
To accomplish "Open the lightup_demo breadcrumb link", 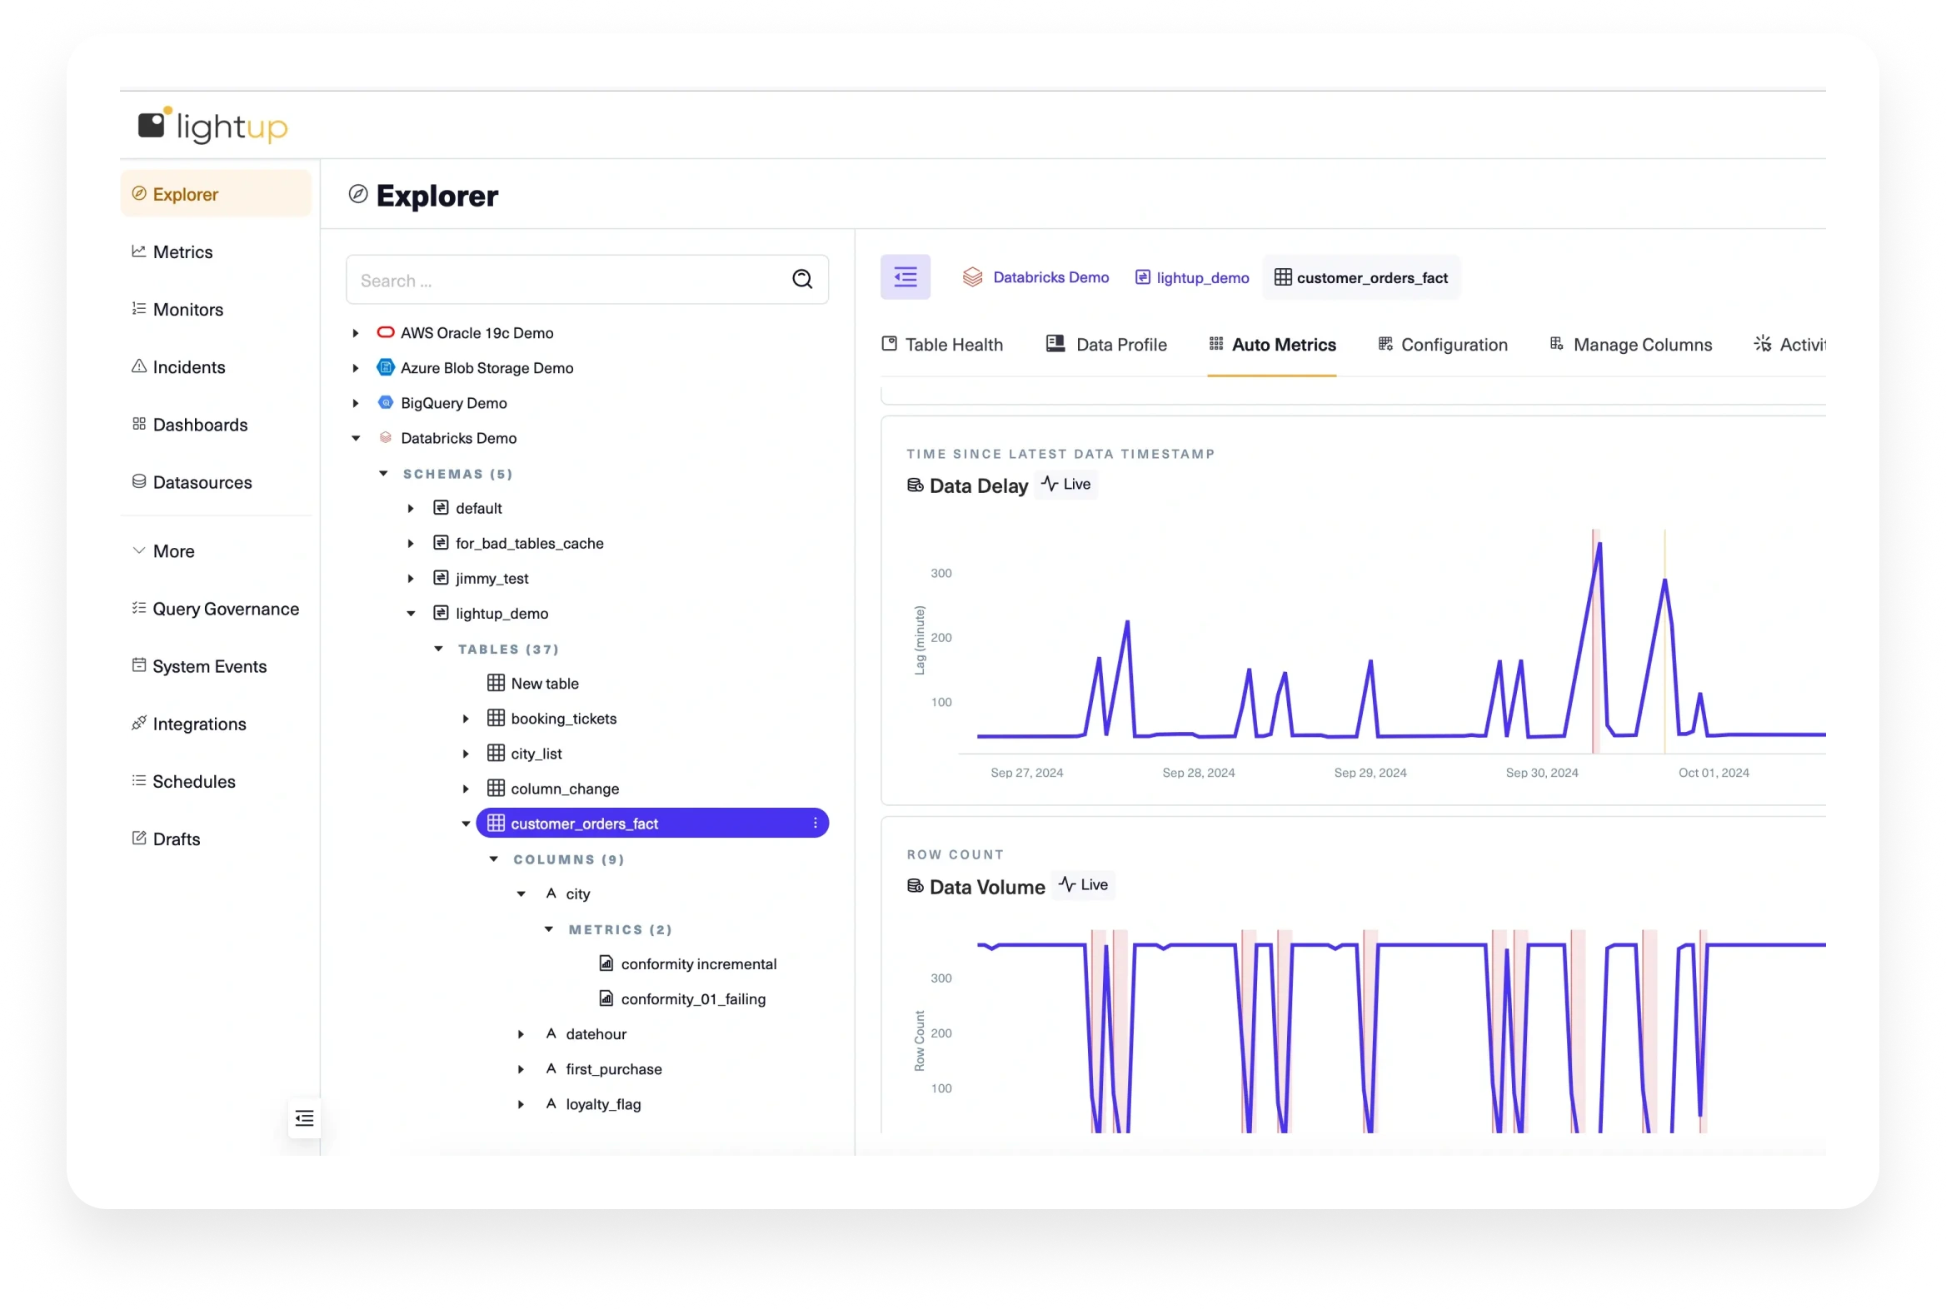I will tap(1202, 277).
